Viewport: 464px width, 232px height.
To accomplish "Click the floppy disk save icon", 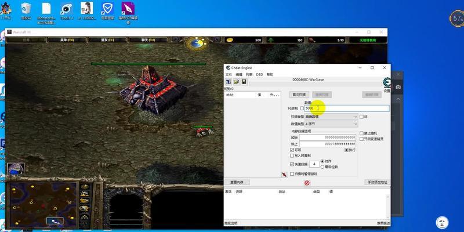I will 244,82.
